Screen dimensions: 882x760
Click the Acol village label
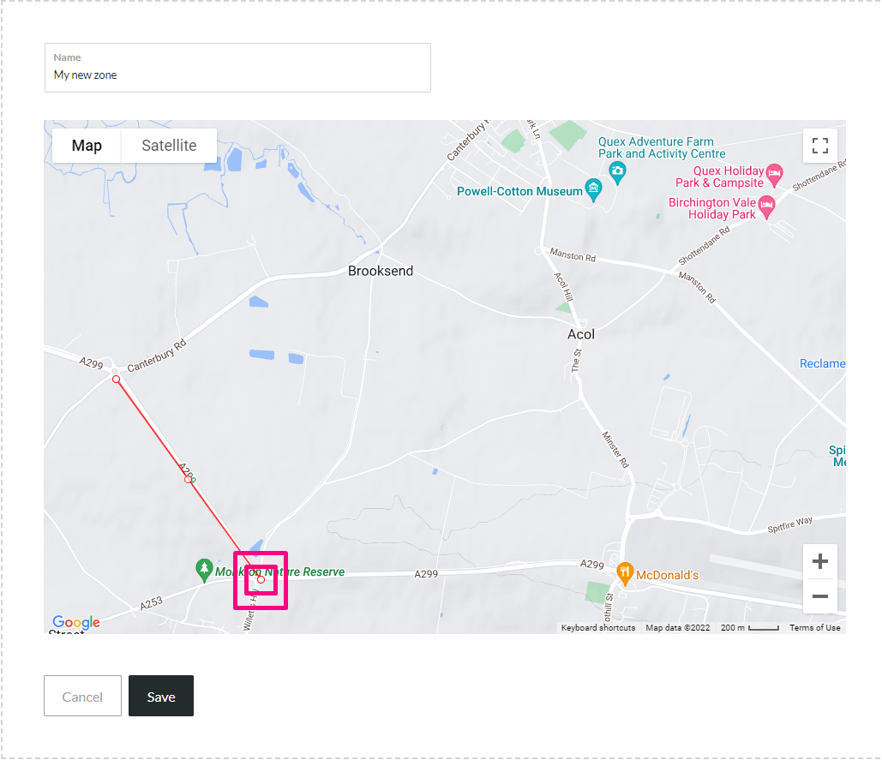(x=580, y=334)
